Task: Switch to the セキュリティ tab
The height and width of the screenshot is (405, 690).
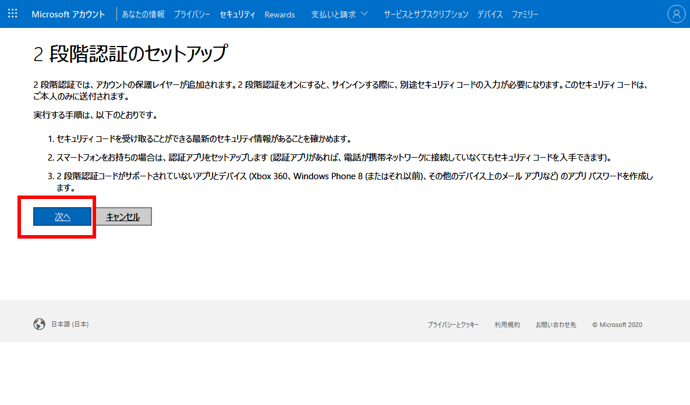Action: tap(237, 15)
